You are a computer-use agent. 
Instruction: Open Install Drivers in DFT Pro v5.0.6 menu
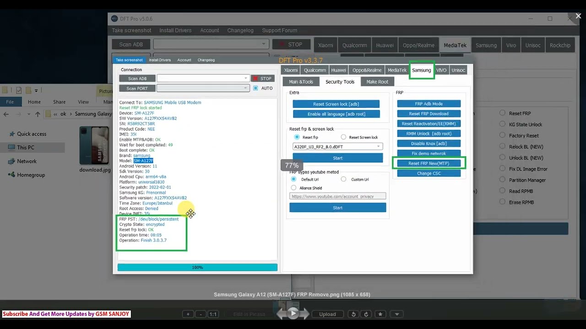tap(175, 31)
